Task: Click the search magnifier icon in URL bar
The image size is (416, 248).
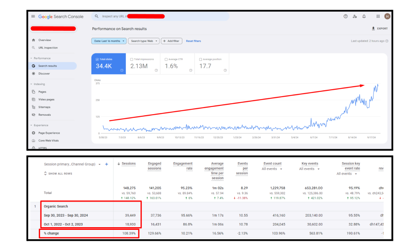Action: pyautogui.click(x=96, y=16)
